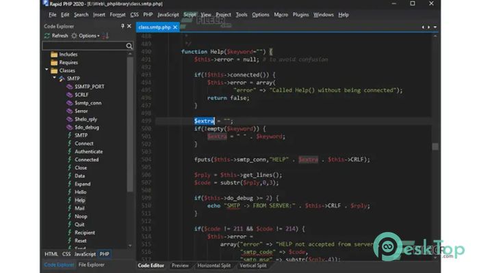Close the Code Explorer panel
This screenshot has height=273, width=479.
tap(129, 26)
